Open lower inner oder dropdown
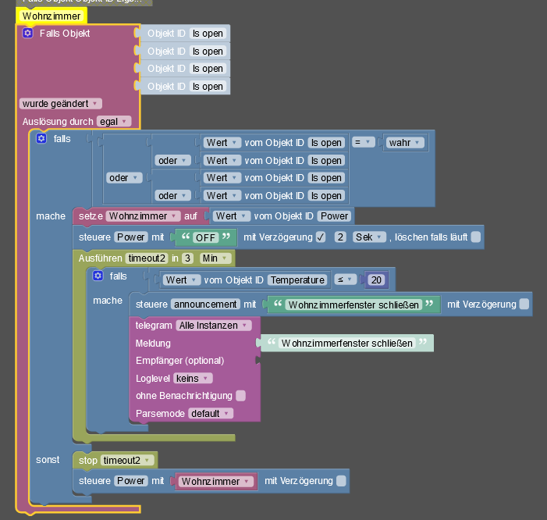This screenshot has height=520, width=547. coord(173,196)
